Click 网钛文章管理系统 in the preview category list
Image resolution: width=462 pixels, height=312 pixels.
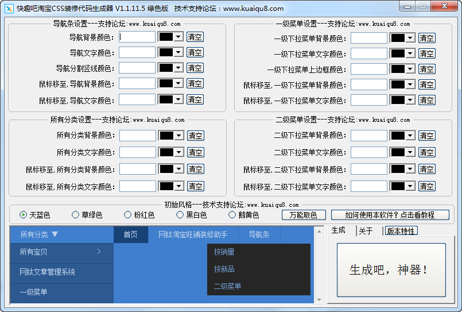(47, 272)
